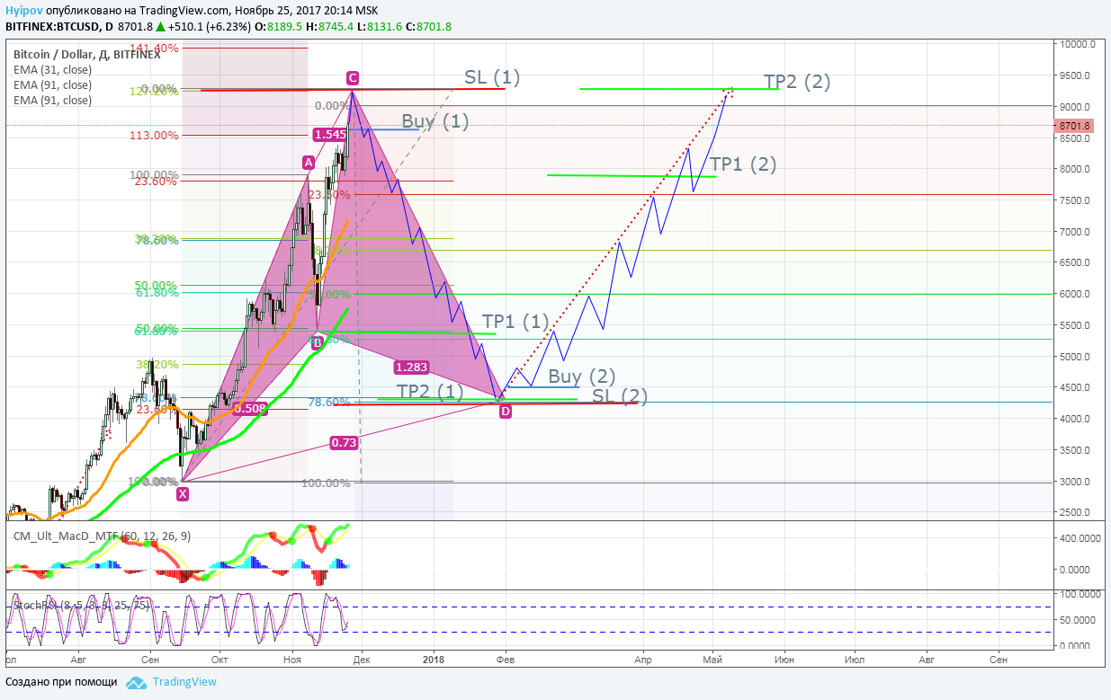Select the TP1 (2) annotation text

click(743, 164)
